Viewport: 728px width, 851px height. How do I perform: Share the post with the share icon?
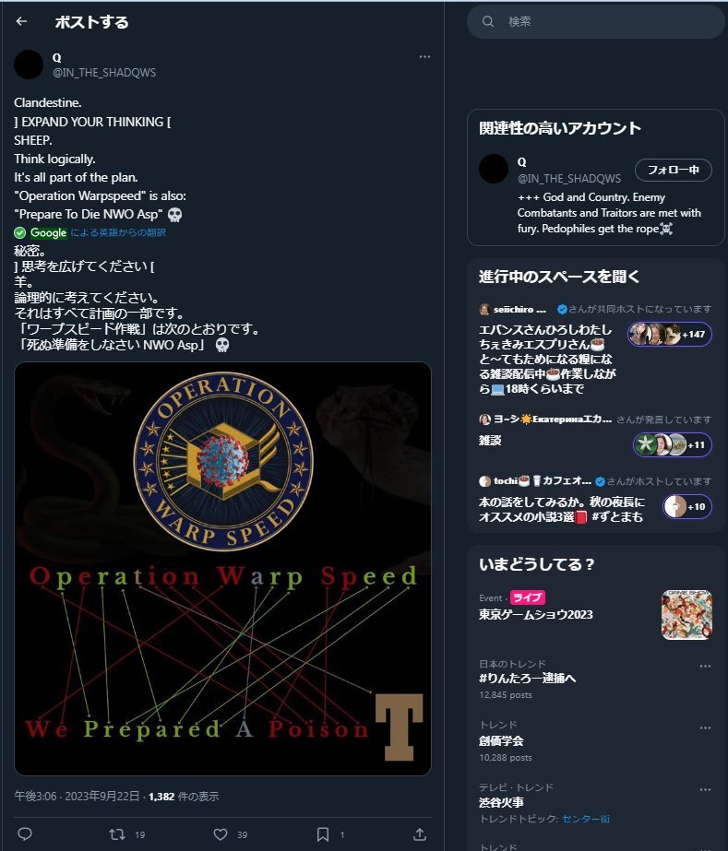pos(420,834)
